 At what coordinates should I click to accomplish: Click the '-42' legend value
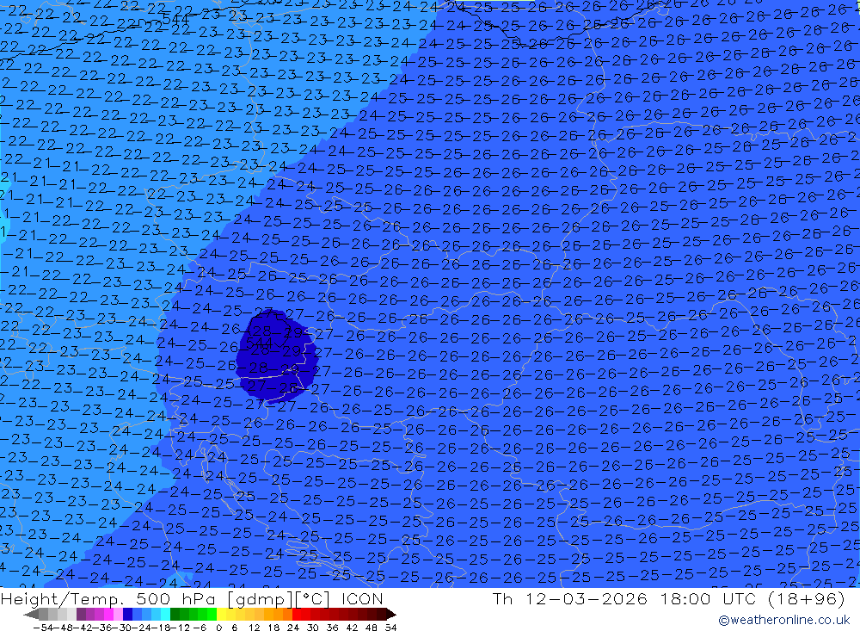click(x=83, y=628)
